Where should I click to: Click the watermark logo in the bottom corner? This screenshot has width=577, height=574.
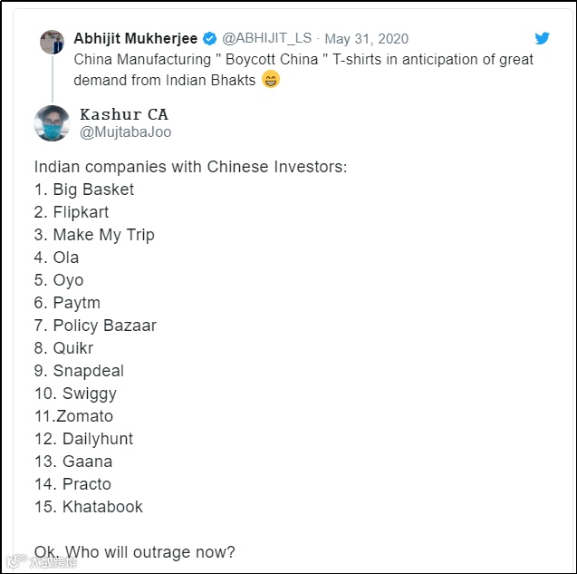click(x=42, y=562)
